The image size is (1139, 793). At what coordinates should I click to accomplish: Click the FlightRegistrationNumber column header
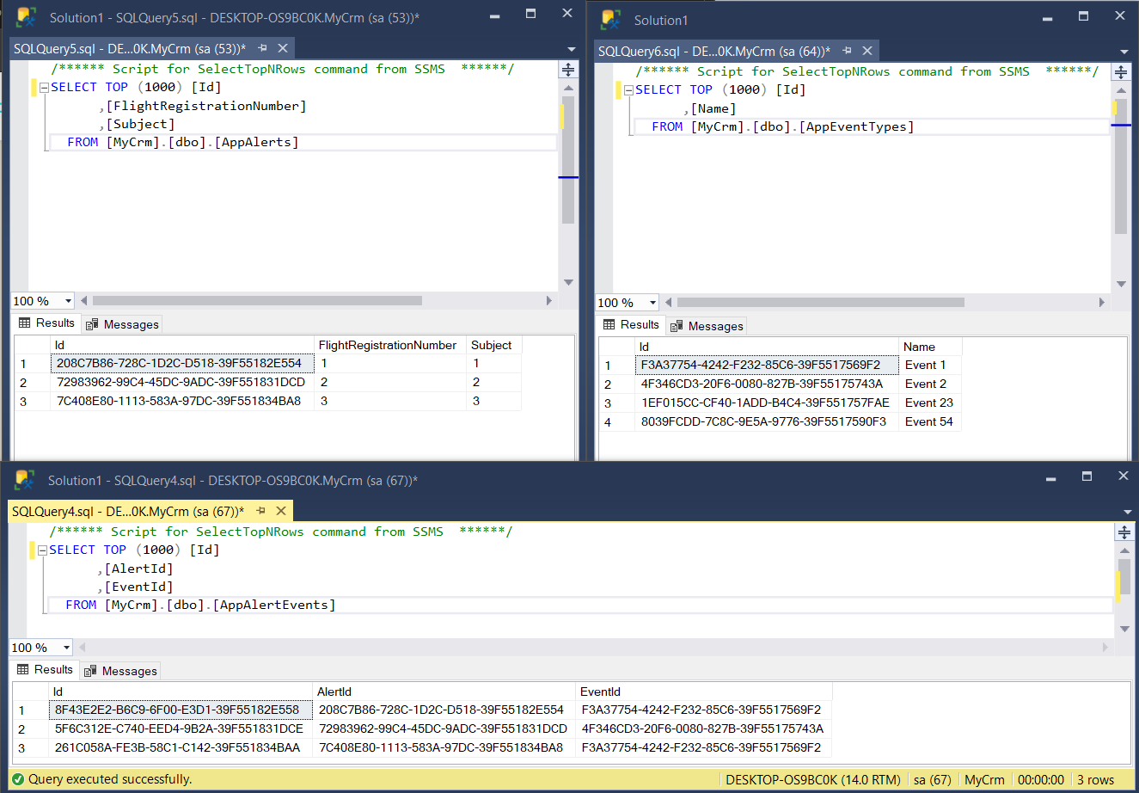coord(387,345)
